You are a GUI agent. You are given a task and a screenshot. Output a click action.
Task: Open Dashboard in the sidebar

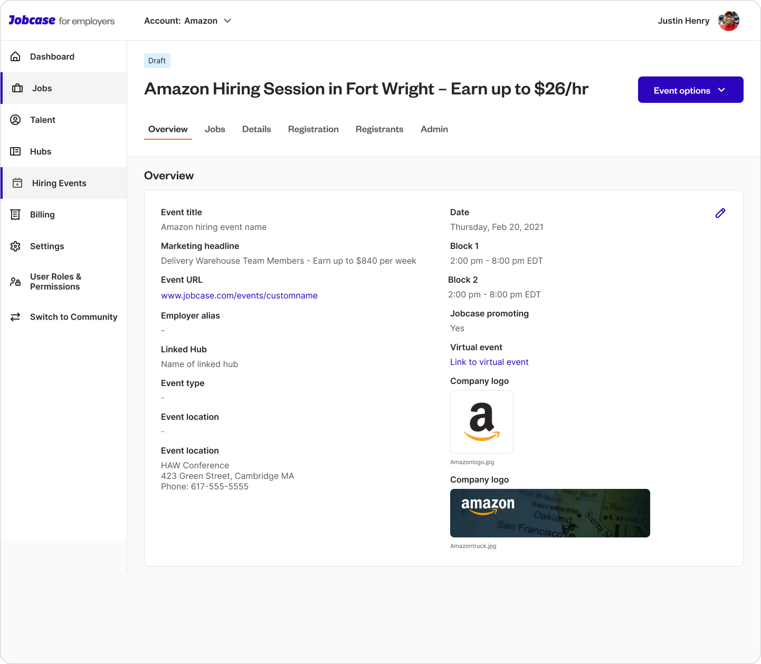pos(64,56)
